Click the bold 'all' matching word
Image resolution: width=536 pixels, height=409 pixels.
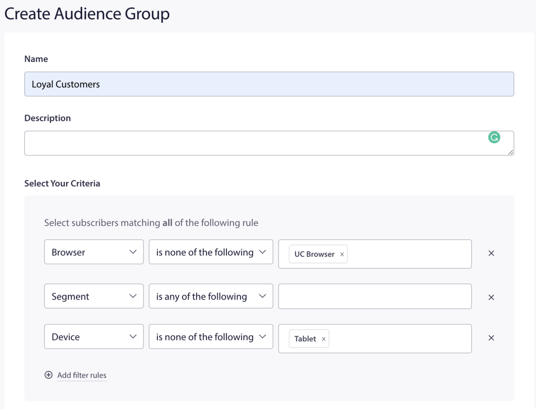pyautogui.click(x=167, y=223)
